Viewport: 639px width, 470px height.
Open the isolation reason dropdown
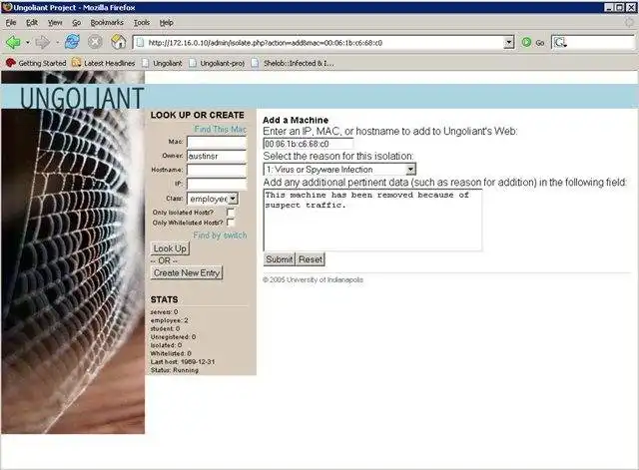click(339, 169)
